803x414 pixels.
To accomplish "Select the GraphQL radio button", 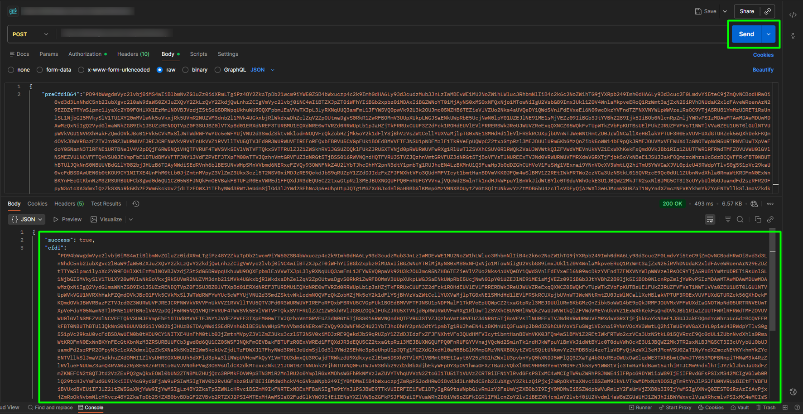I will pos(218,70).
